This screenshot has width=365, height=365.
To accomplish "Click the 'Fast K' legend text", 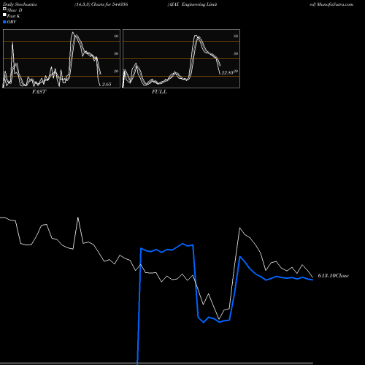I will [x=14, y=16].
